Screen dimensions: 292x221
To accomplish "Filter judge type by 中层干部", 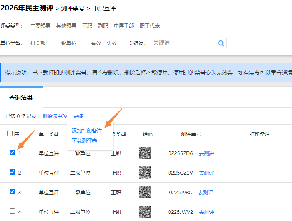I will [124, 26].
